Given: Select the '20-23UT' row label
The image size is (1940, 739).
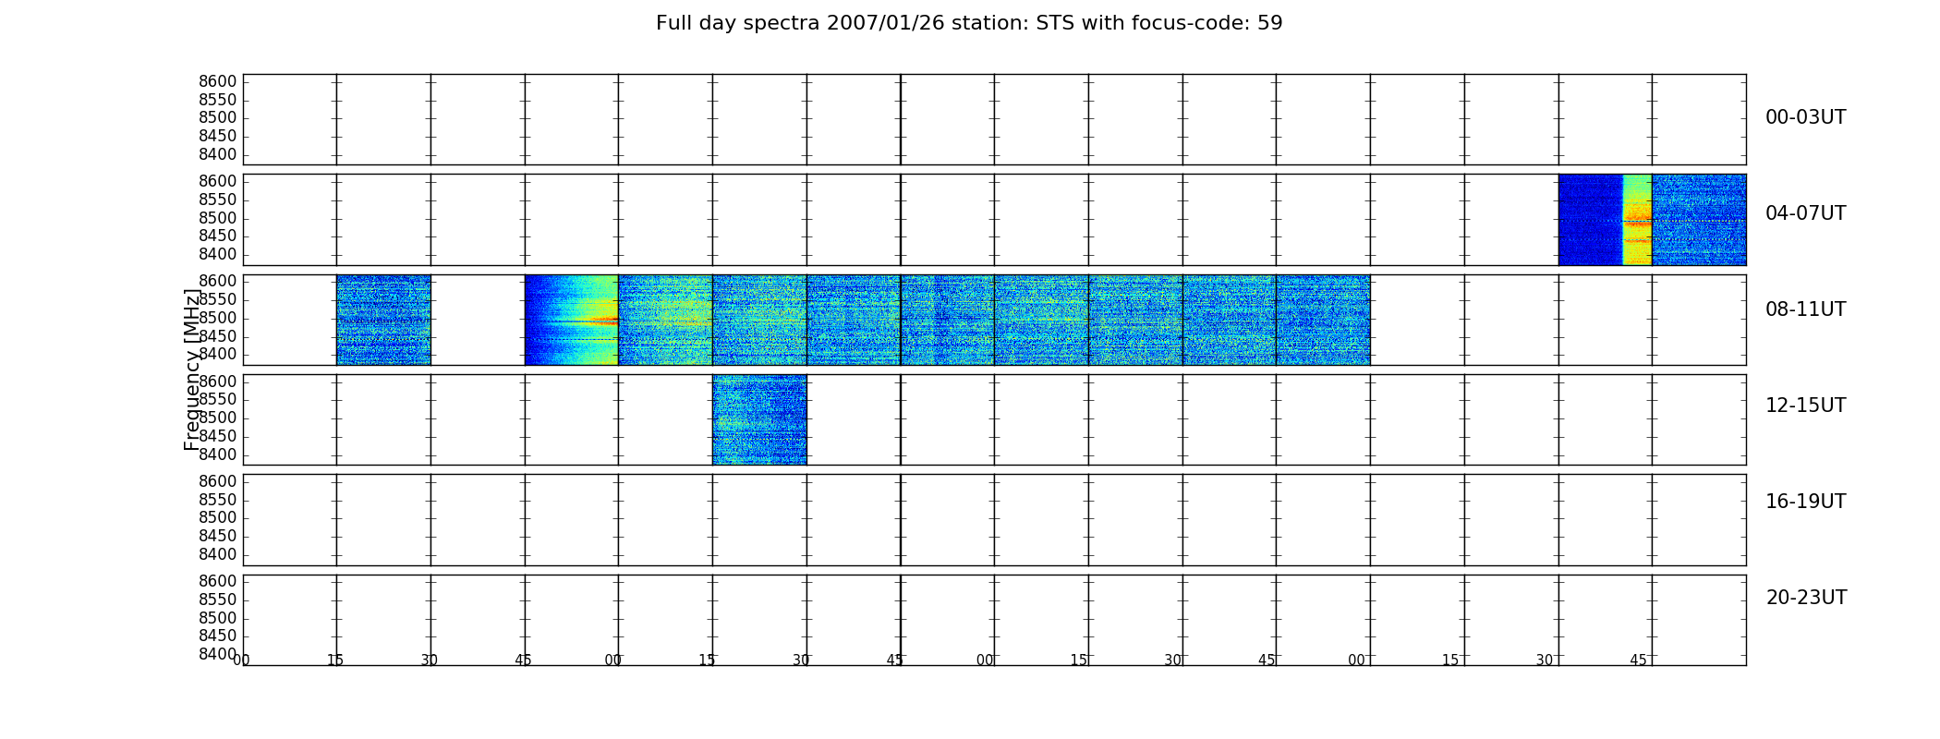Looking at the screenshot, I should (1806, 598).
